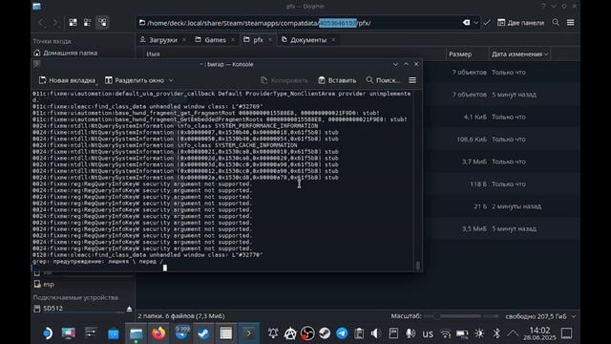This screenshot has width=611, height=344.
Task: Open Dolphin hamburger menu
Action: coord(571,23)
